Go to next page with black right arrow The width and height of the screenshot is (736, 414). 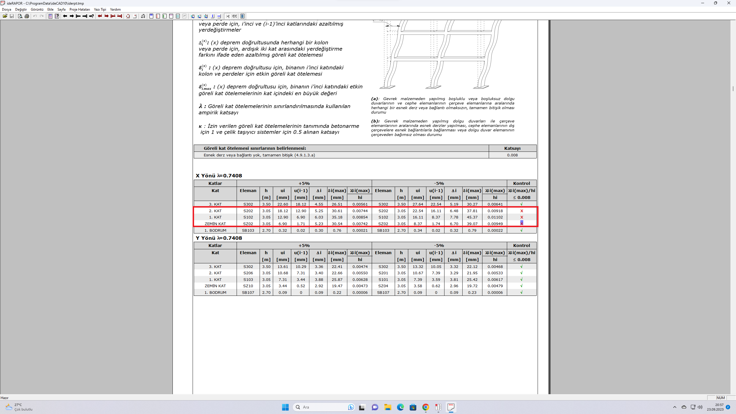click(x=72, y=16)
